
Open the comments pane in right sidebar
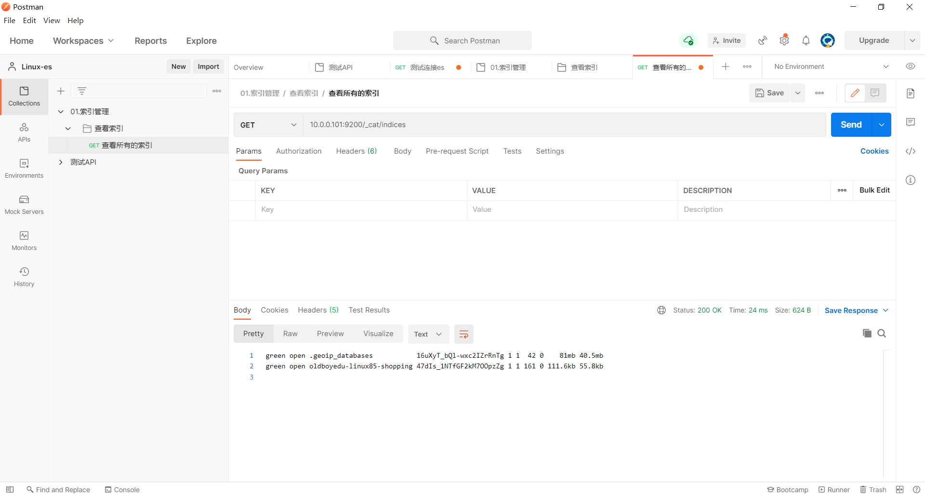tap(911, 122)
